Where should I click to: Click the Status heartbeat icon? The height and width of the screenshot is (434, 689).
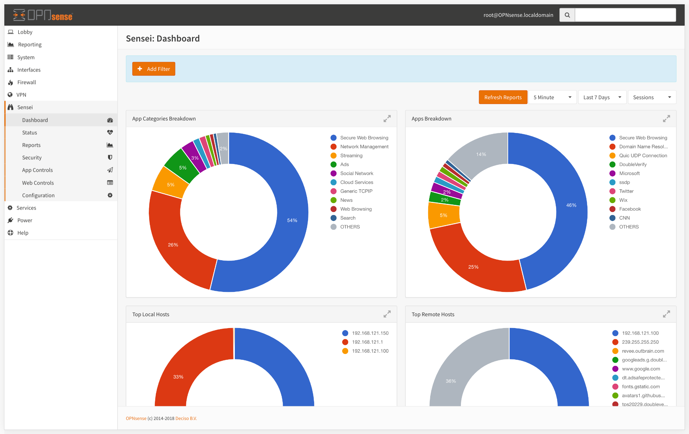[110, 132]
